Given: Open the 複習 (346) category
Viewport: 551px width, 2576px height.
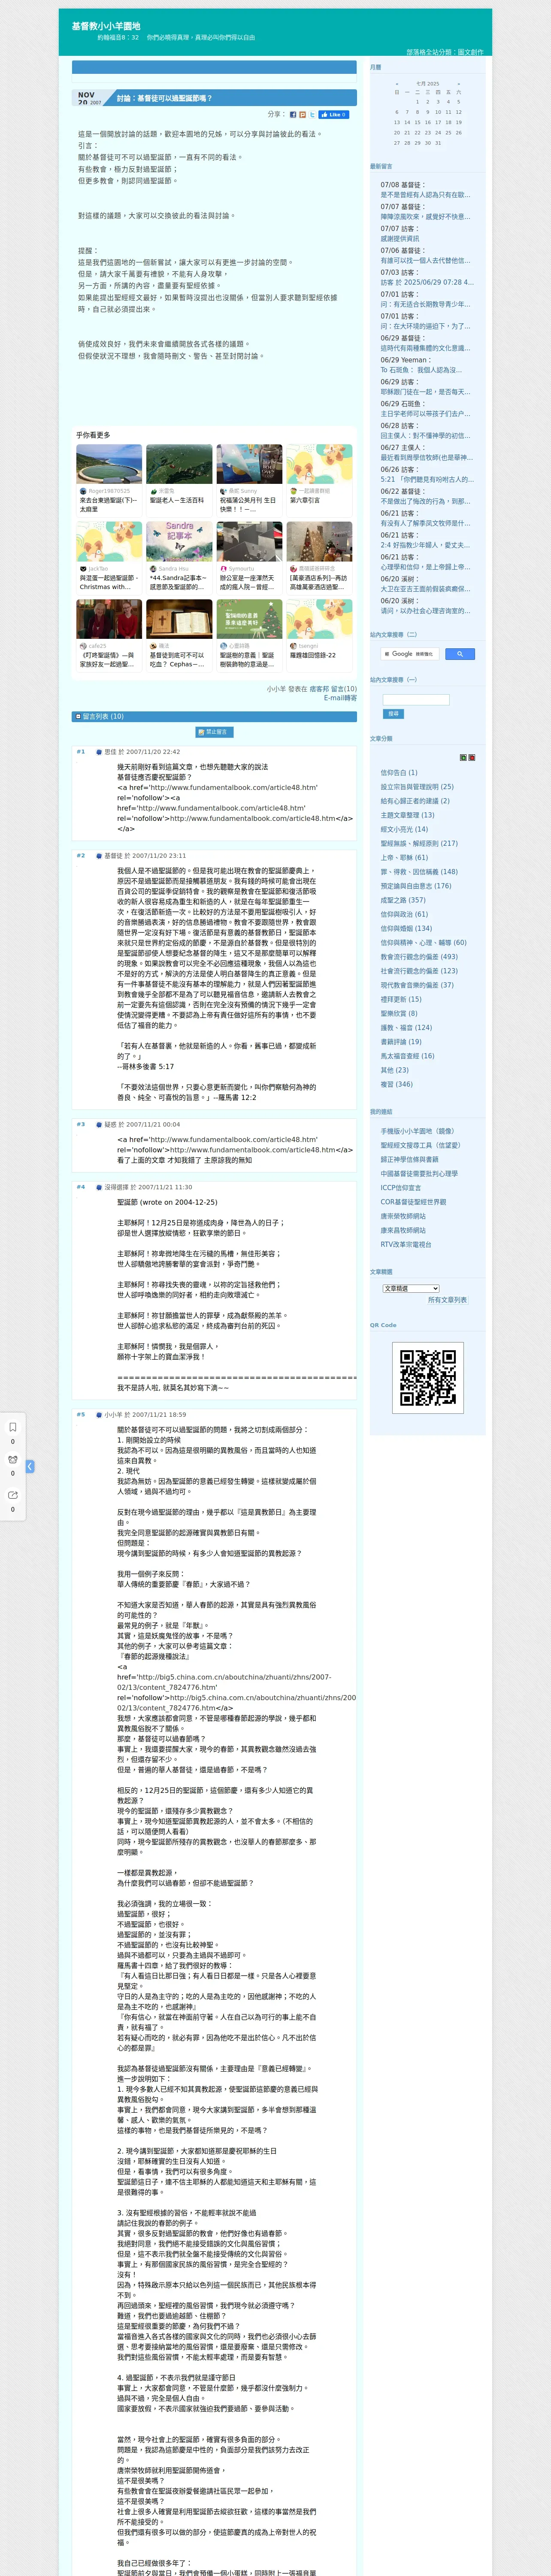Looking at the screenshot, I should click(x=396, y=1084).
